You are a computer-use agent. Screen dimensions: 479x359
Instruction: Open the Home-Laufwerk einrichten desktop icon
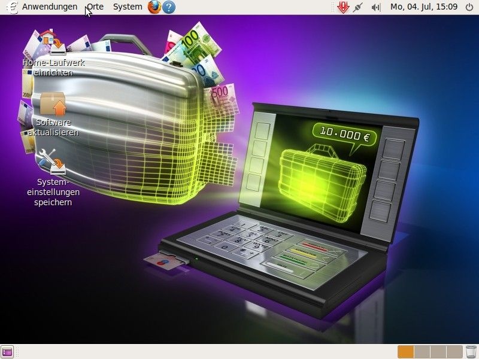point(53,53)
